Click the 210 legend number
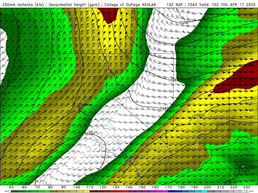The height and width of the screenshot is (193, 258). [221, 187]
